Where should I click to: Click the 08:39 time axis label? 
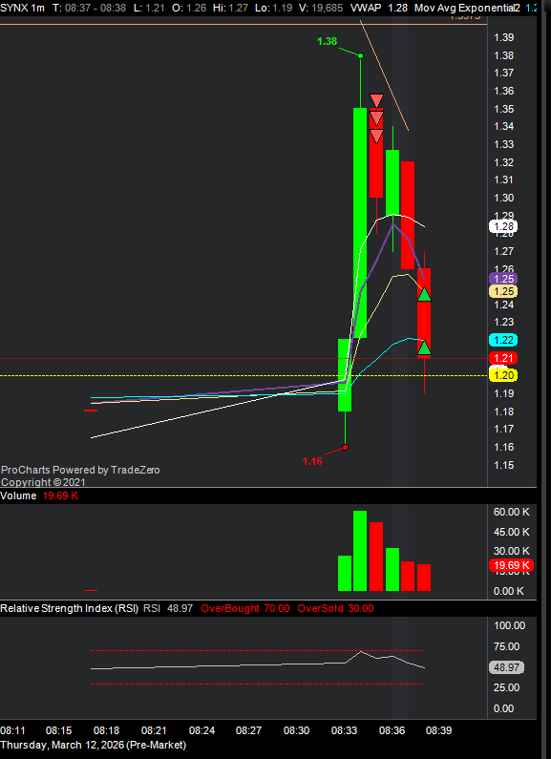click(438, 730)
